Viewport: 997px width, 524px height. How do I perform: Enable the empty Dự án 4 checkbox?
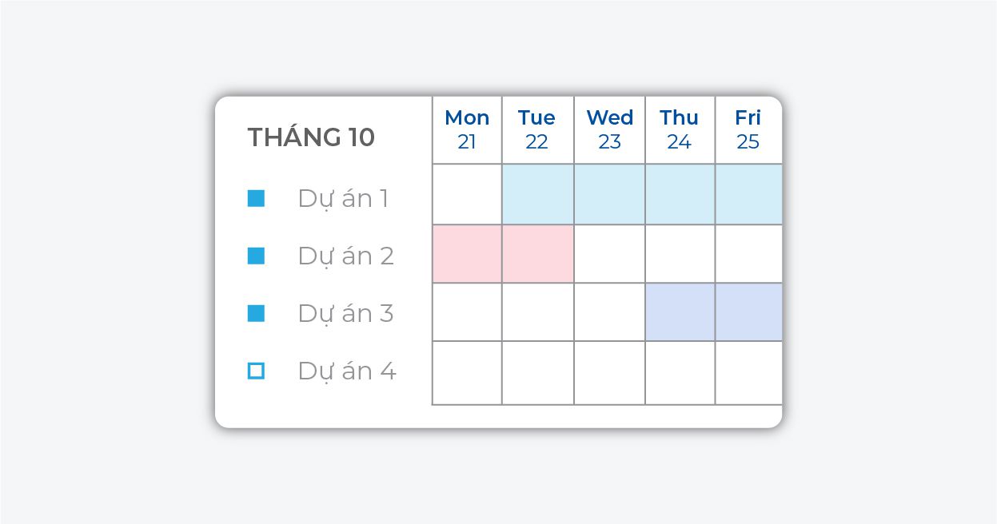pyautogui.click(x=256, y=371)
